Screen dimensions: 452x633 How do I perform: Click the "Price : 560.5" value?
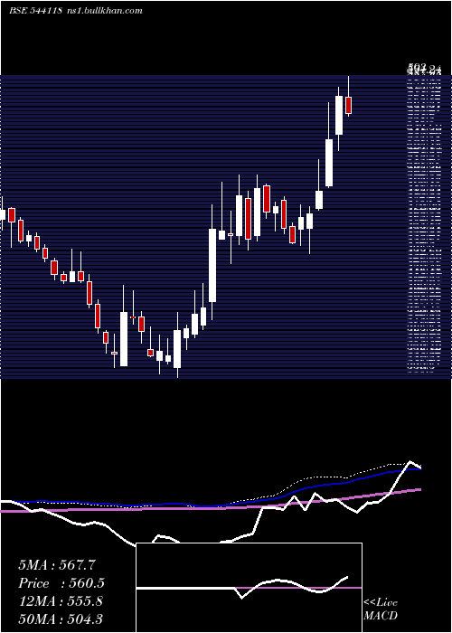pos(61,583)
